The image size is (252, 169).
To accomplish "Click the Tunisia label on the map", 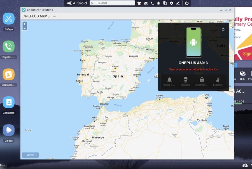I will (x=202, y=120).
